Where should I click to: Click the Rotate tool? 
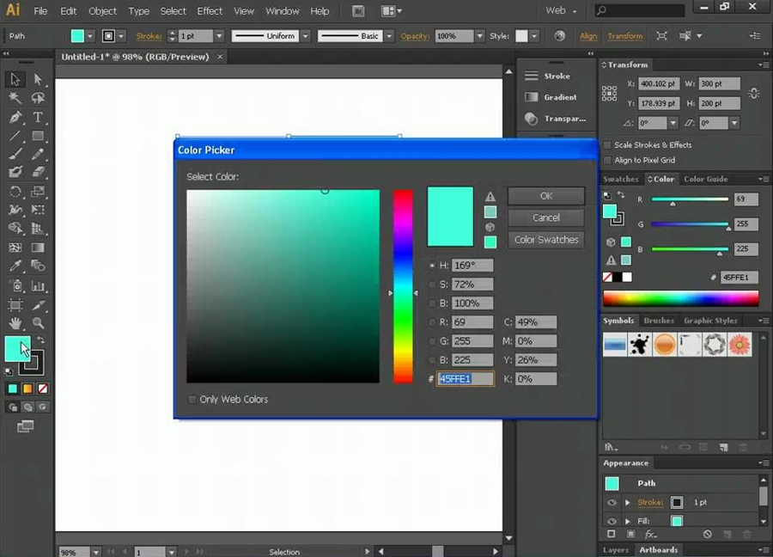pos(15,191)
